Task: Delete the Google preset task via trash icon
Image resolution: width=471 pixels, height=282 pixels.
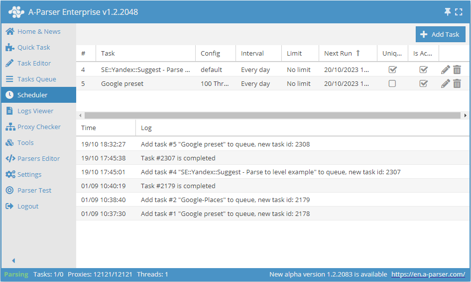Action: (457, 83)
